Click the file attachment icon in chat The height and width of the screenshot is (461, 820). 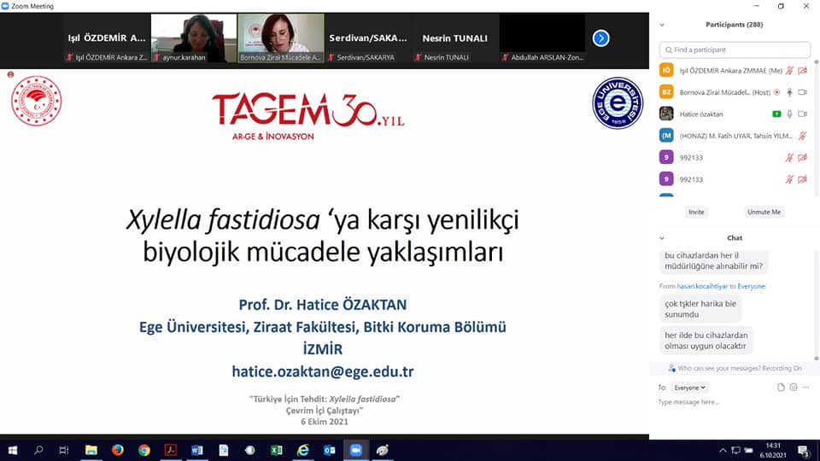781,387
